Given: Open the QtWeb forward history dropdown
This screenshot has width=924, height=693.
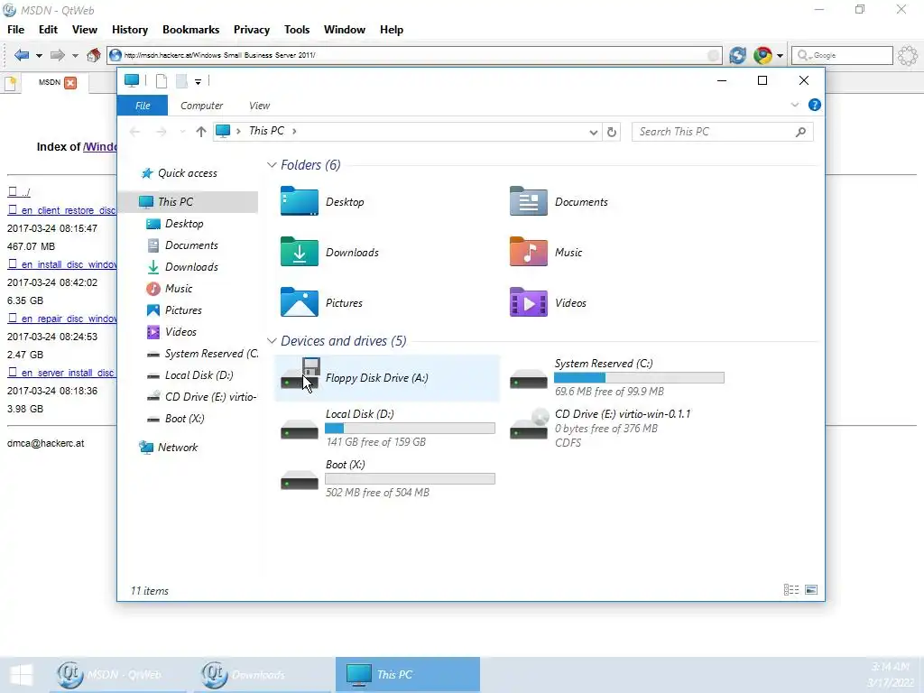Looking at the screenshot, I should [x=75, y=55].
